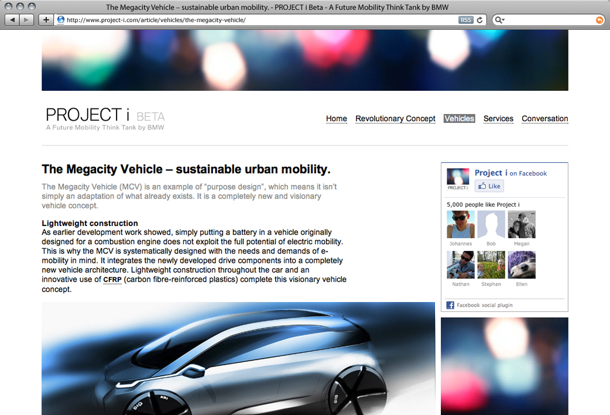Click the RSS feed badge in address bar
Screen dimensions: 610x415
click(x=465, y=20)
